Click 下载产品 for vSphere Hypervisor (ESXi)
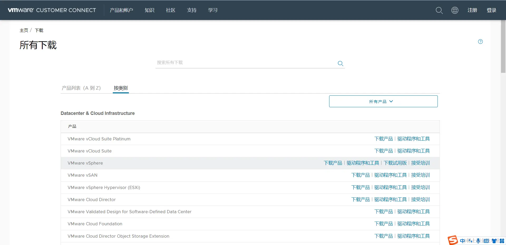This screenshot has width=506, height=245. pos(361,187)
